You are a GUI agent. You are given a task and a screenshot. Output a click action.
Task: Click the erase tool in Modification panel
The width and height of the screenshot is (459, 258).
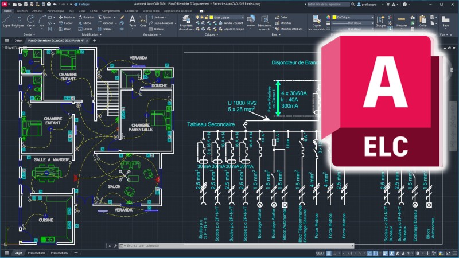coord(122,18)
